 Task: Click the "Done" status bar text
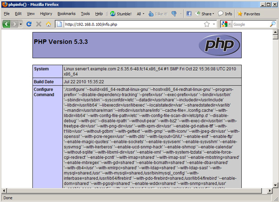(8, 198)
